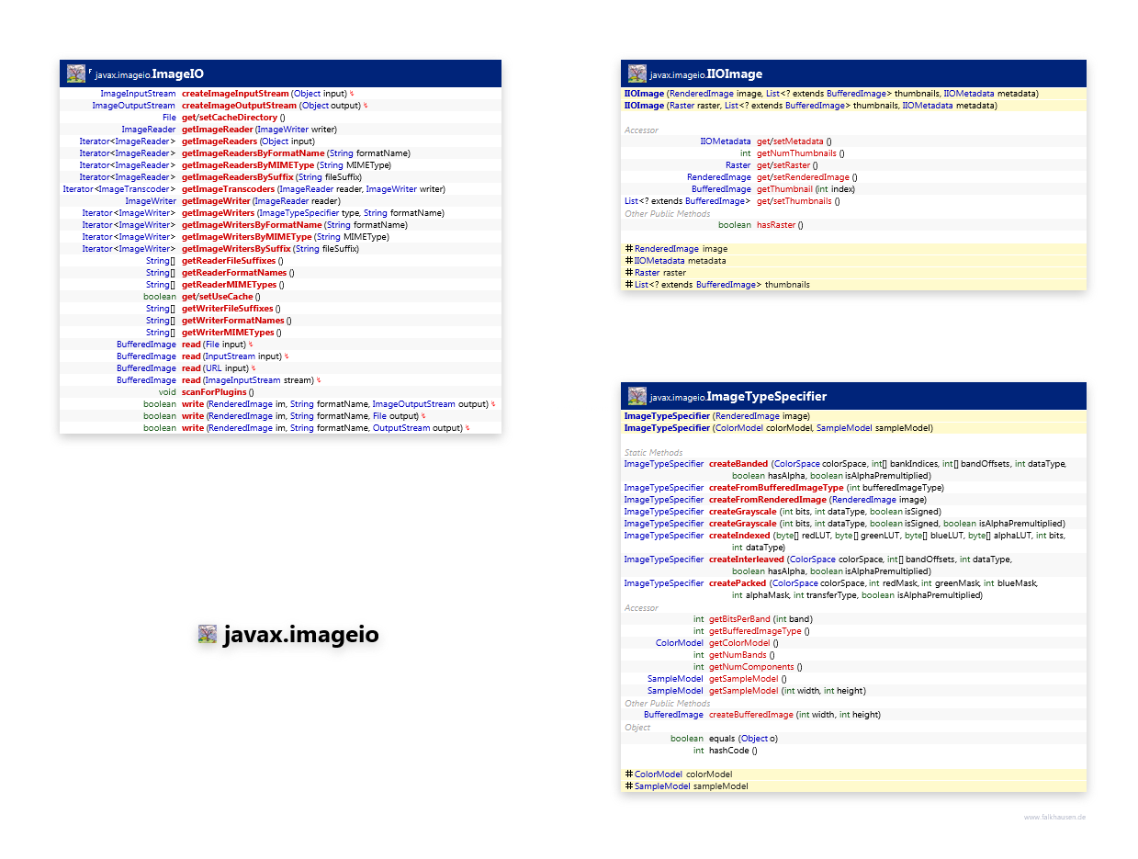Click the IIOImage class header icon

(637, 73)
